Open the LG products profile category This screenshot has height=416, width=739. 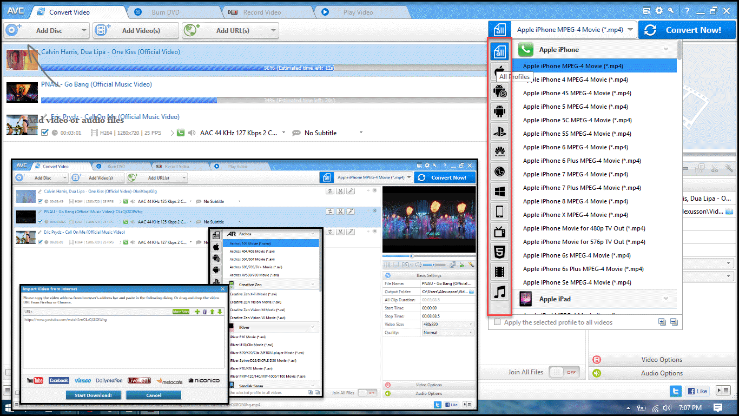coord(500,171)
